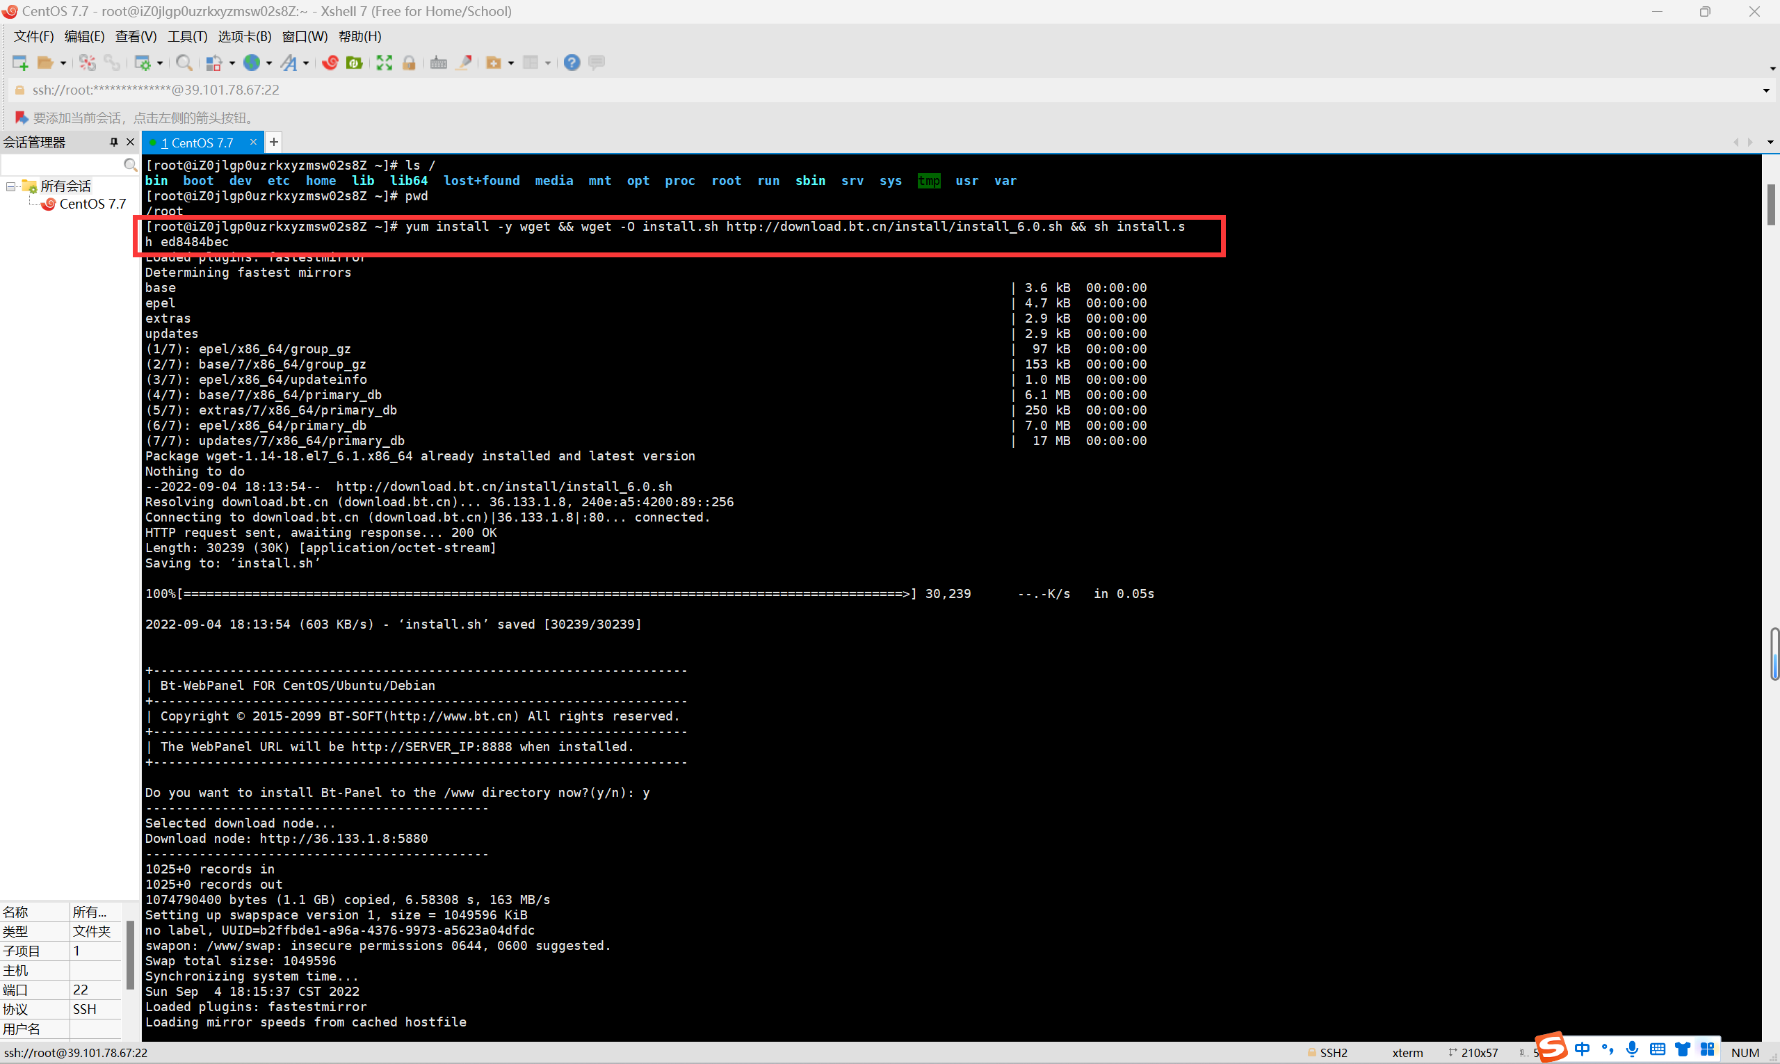Add a new tab with plus button
This screenshot has width=1780, height=1064.
pos(273,142)
